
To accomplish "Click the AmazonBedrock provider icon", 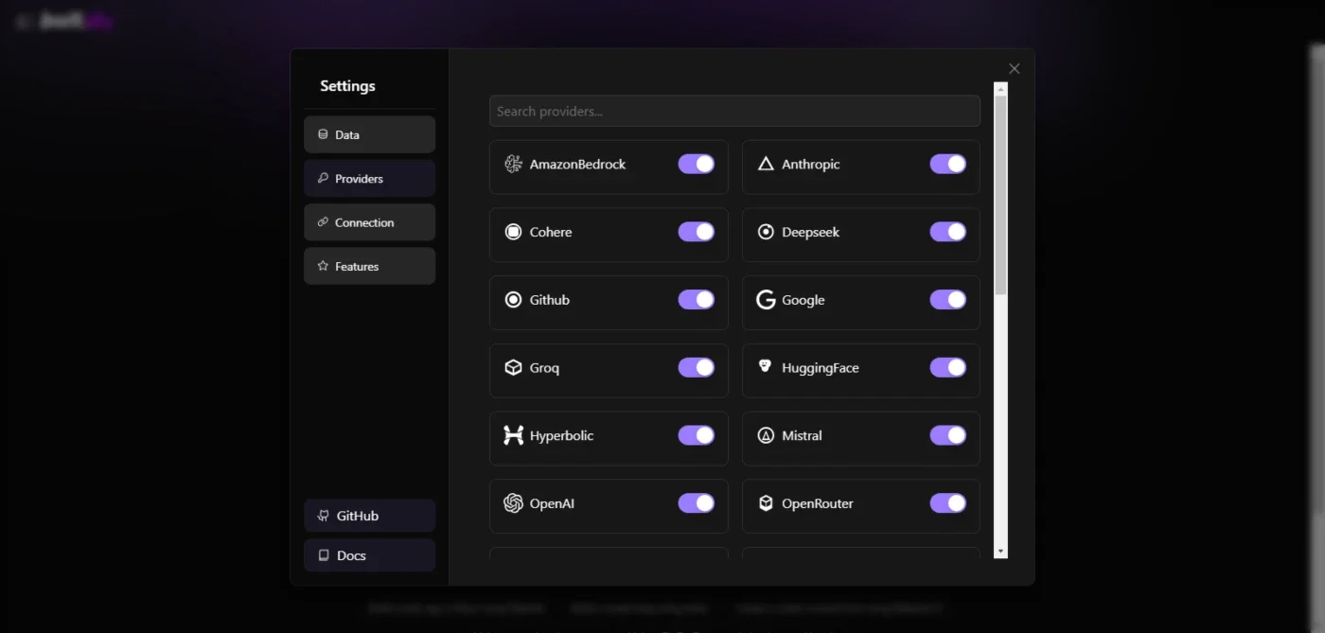I will [513, 164].
